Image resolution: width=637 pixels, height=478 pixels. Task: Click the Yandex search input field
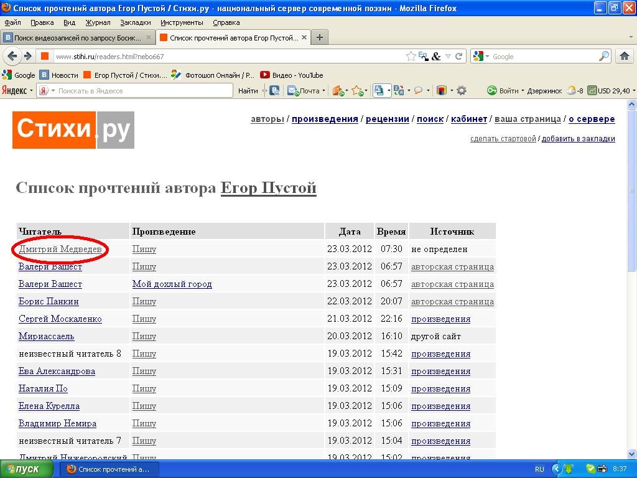point(143,90)
